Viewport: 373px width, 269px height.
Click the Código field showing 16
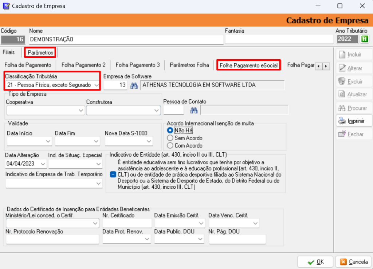[x=13, y=39]
